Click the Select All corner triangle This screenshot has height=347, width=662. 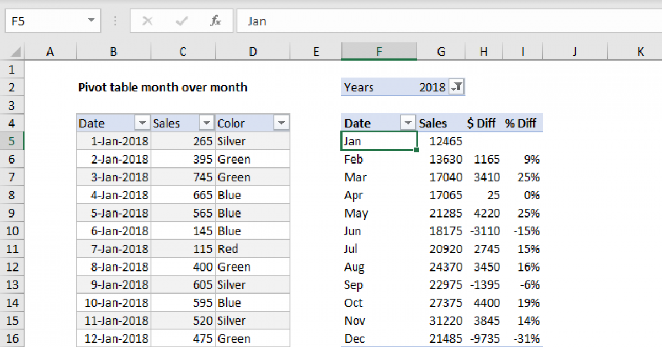tap(16, 52)
